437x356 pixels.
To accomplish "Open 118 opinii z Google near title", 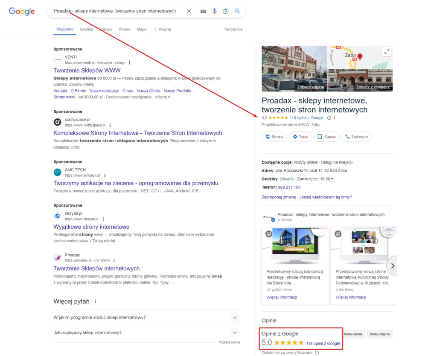I will coord(306,118).
